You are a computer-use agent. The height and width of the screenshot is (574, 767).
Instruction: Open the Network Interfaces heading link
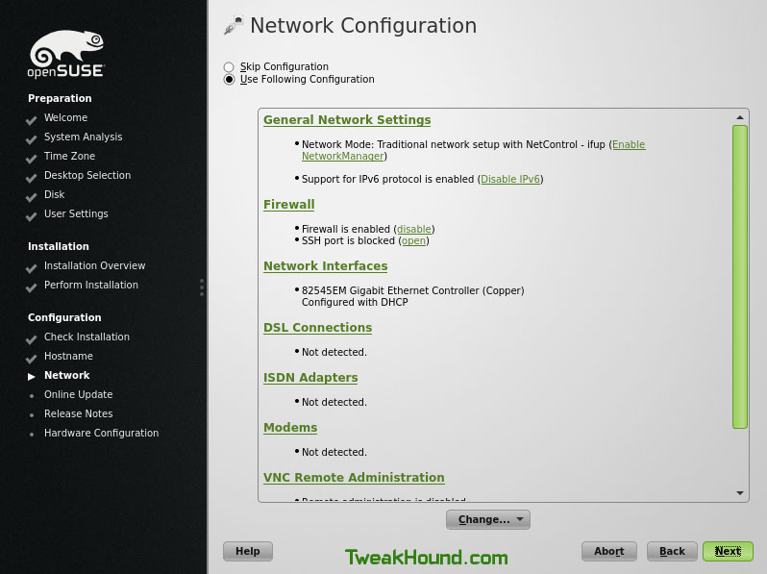point(325,266)
